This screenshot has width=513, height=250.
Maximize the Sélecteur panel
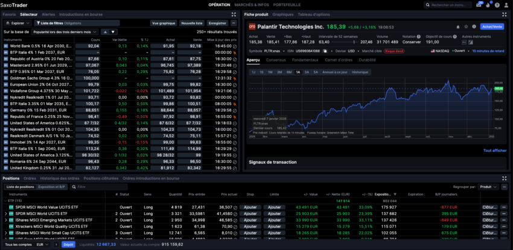click(234, 14)
